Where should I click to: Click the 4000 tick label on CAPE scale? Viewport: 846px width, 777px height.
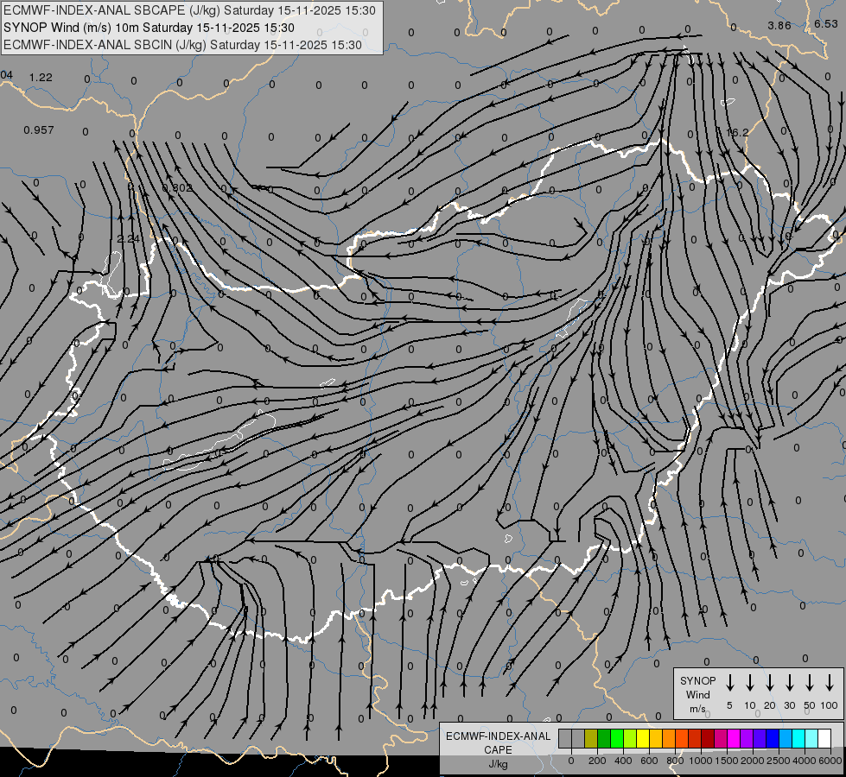pos(805,761)
